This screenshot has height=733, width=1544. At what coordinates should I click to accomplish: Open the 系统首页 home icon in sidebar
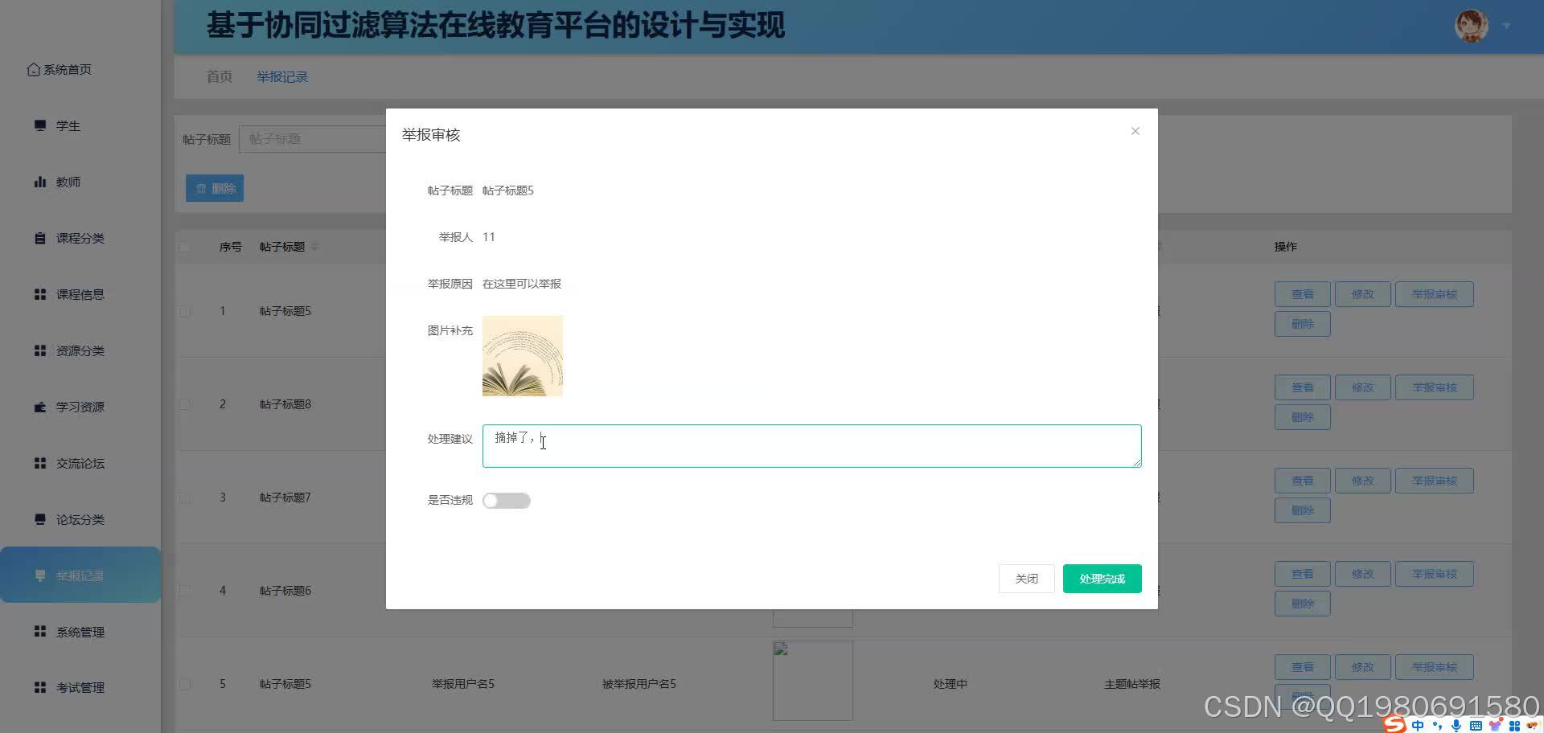(33, 69)
